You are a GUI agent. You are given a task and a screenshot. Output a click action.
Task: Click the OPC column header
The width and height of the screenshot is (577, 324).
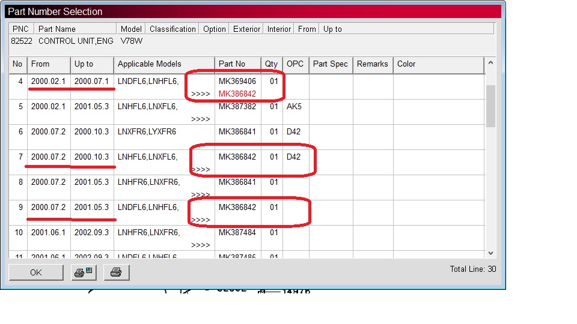(x=295, y=64)
